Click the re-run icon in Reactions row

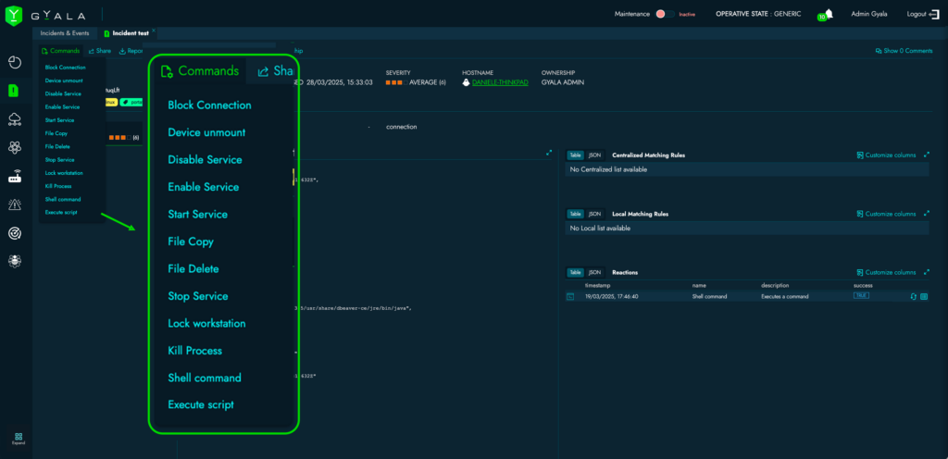click(x=913, y=296)
